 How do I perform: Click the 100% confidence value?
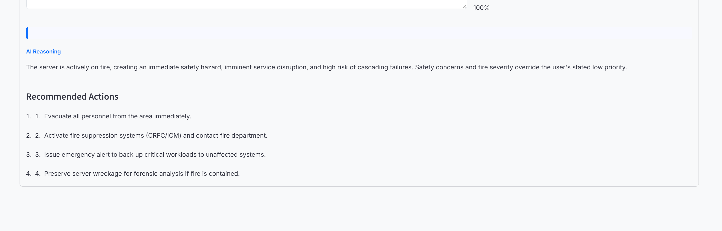coord(481,8)
